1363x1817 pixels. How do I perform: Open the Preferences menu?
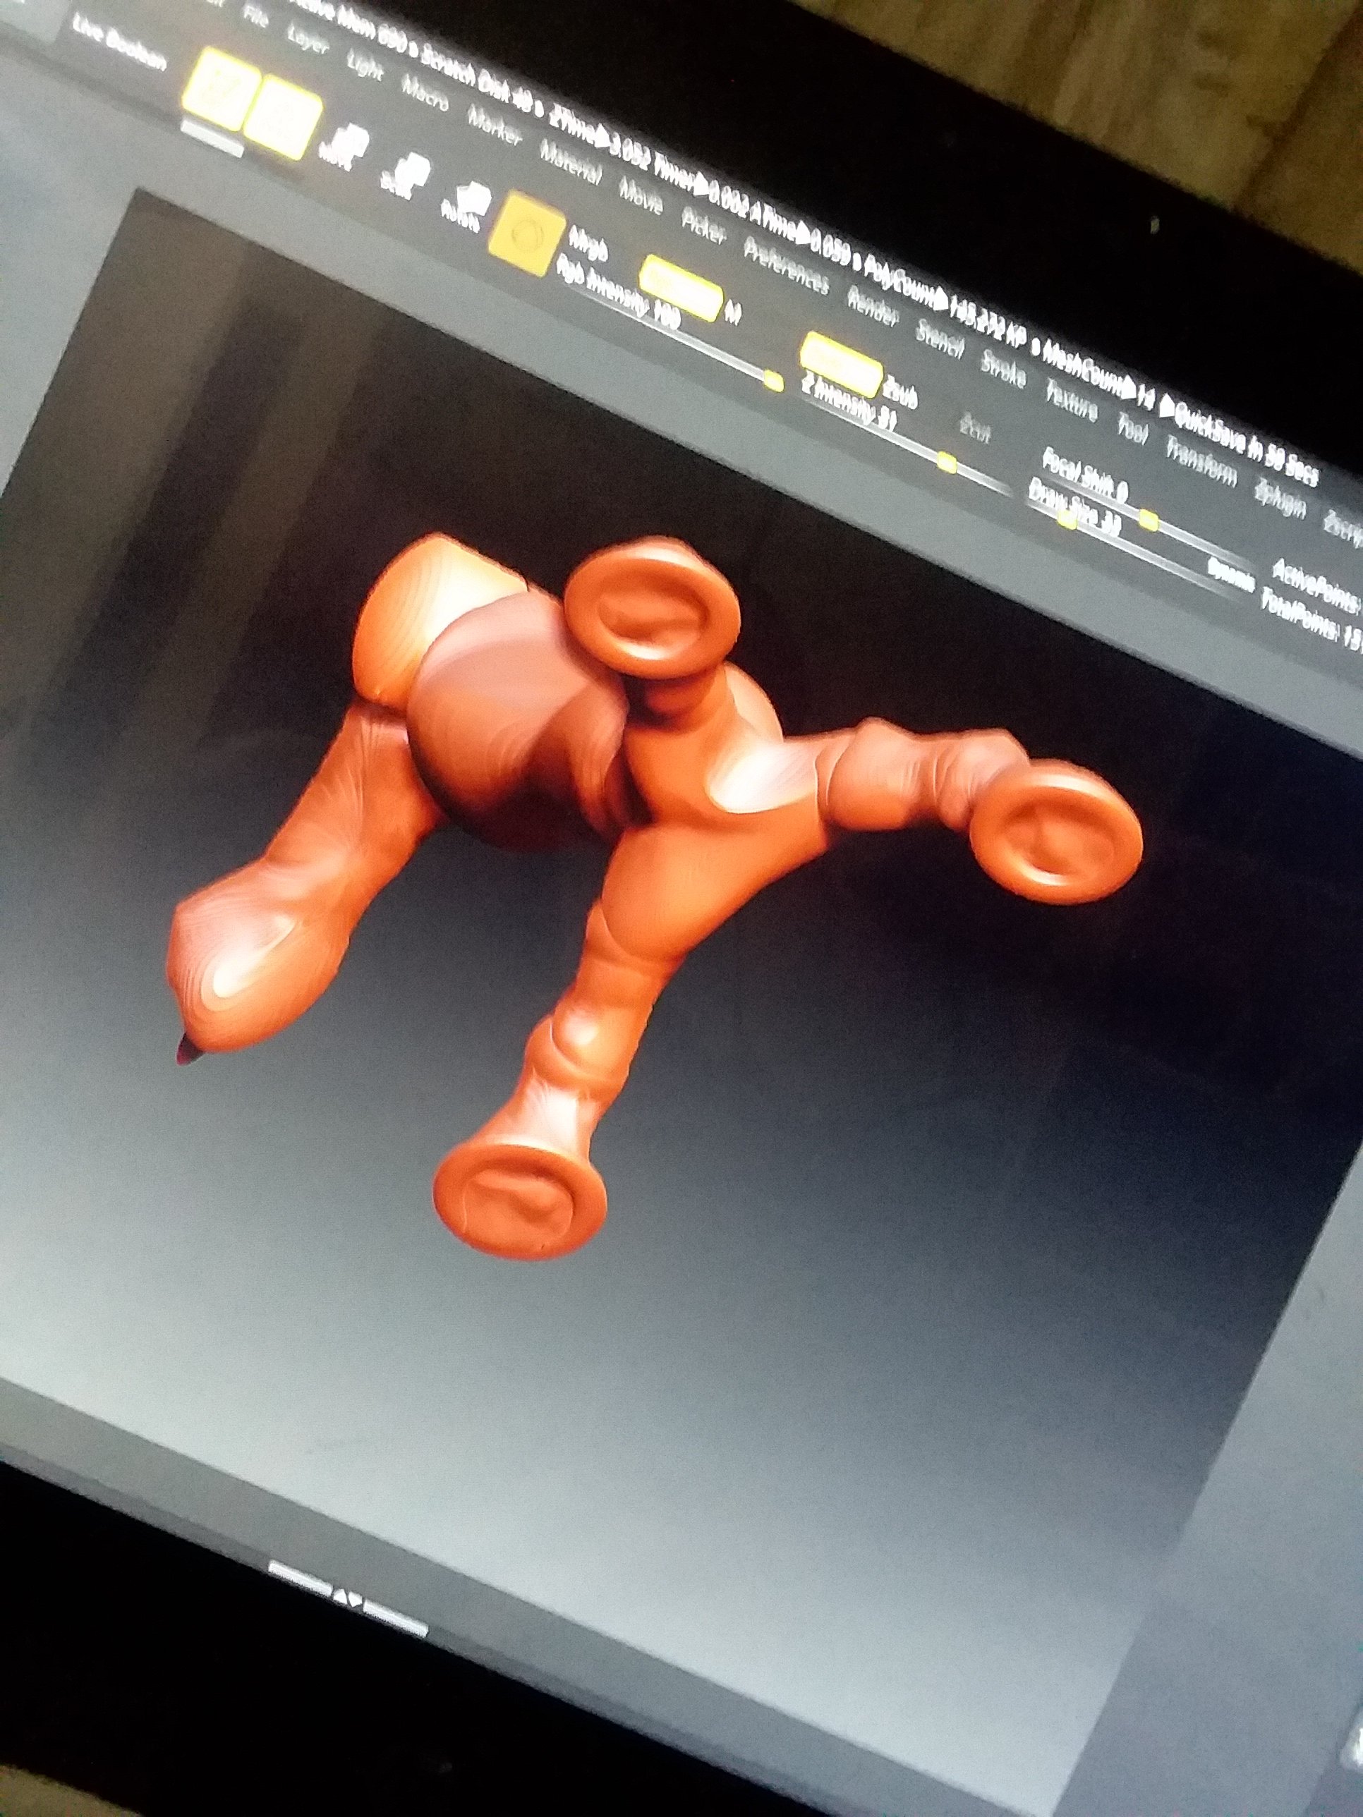pyautogui.click(x=786, y=265)
